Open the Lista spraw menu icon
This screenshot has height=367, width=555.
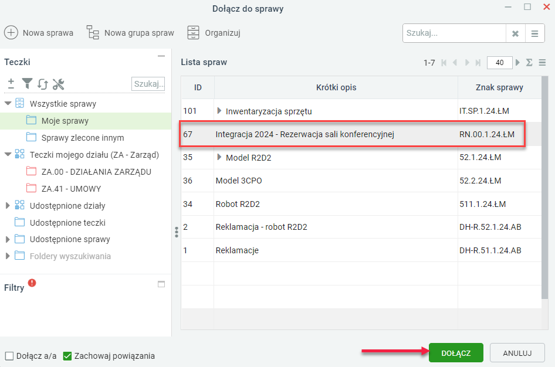542,63
